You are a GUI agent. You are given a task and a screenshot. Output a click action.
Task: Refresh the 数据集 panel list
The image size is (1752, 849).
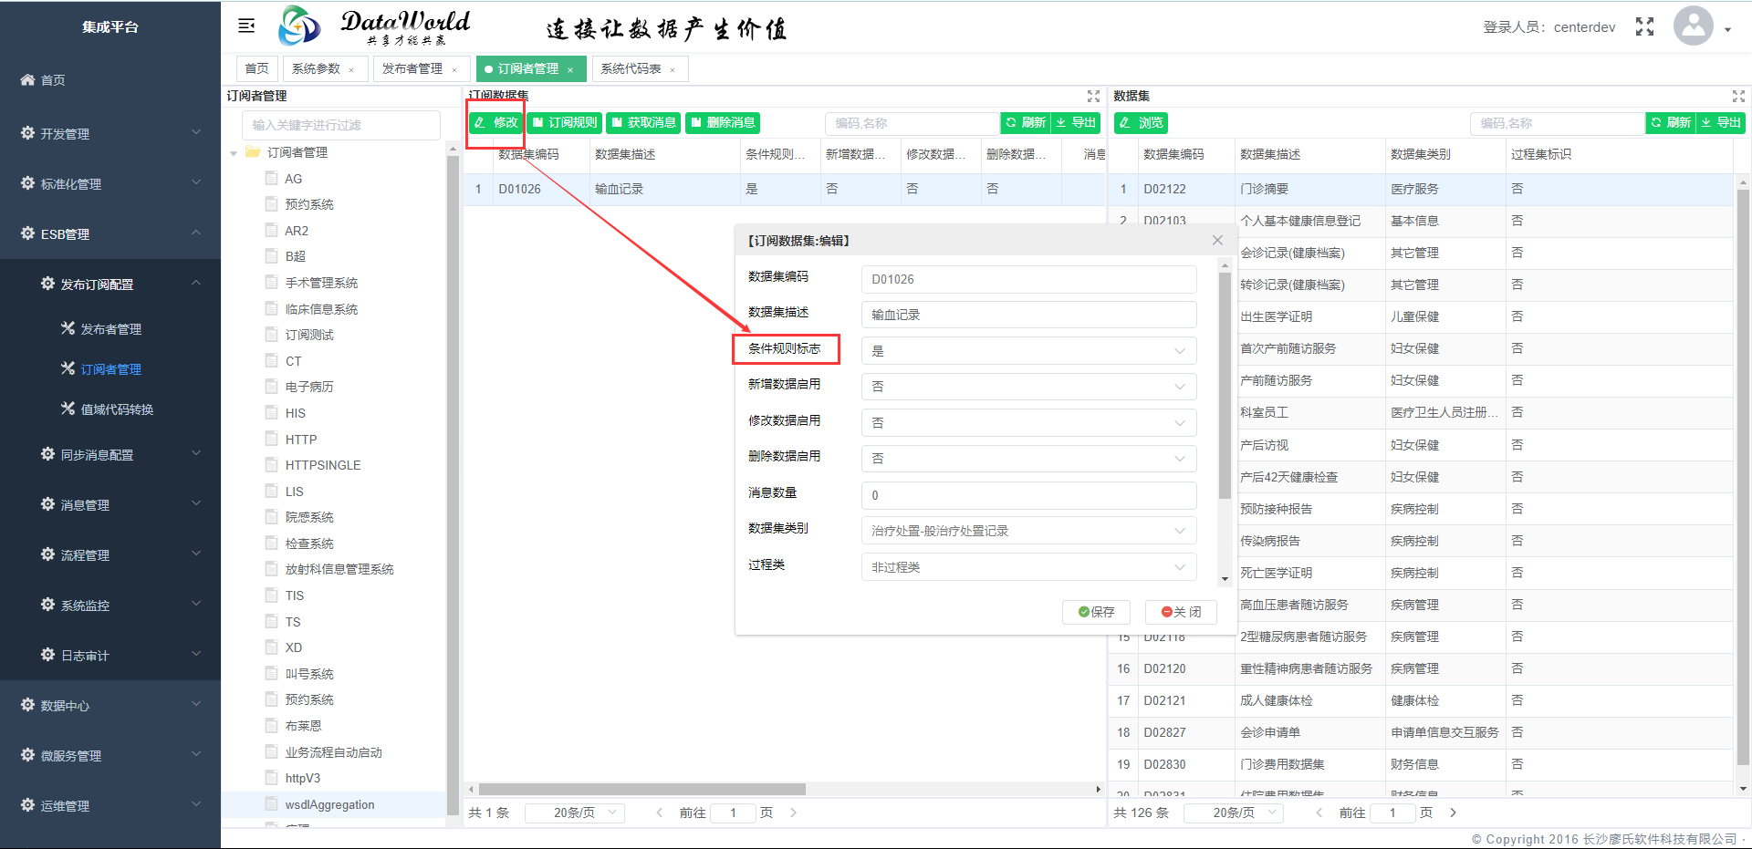point(1671,122)
